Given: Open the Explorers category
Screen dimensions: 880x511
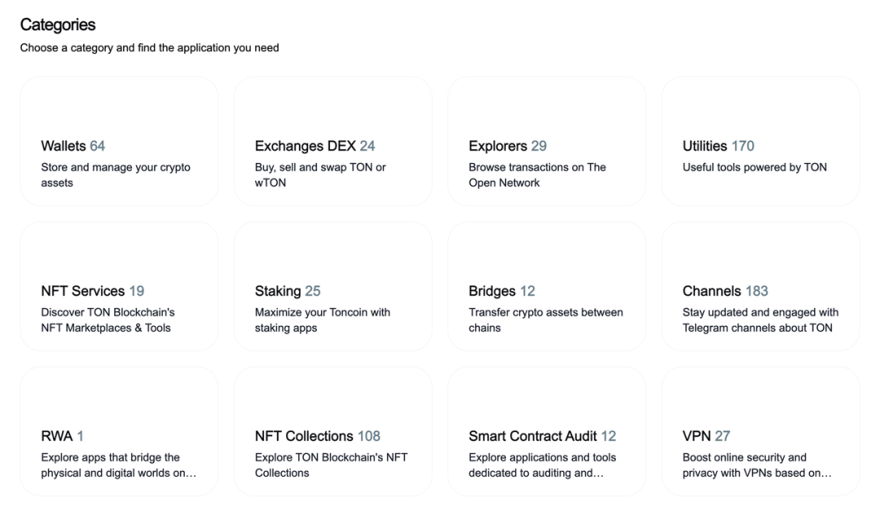Looking at the screenshot, I should [546, 141].
